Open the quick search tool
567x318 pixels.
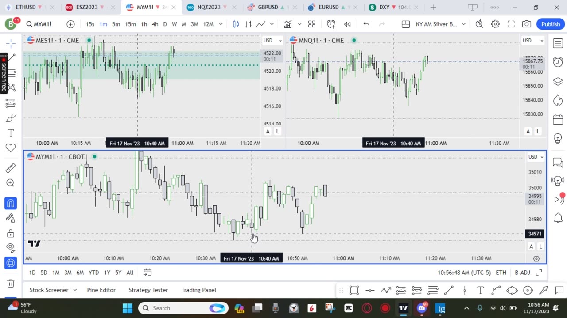[479, 24]
